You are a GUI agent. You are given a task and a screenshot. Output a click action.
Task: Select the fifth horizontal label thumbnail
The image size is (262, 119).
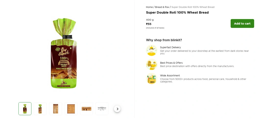pyautogui.click(x=86, y=109)
